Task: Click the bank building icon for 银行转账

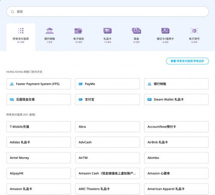Action: tap(49, 30)
